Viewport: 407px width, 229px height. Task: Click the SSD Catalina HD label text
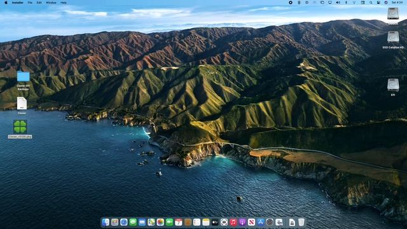point(393,48)
